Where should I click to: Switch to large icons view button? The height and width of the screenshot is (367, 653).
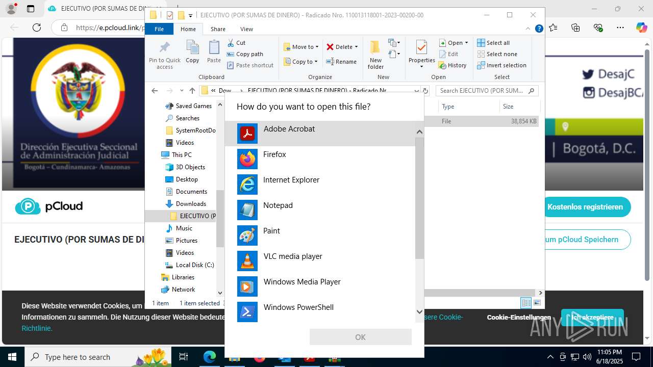[x=537, y=303]
